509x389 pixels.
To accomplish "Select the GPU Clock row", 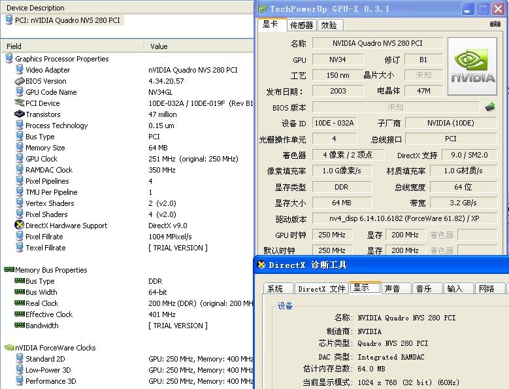I will [x=127, y=159].
